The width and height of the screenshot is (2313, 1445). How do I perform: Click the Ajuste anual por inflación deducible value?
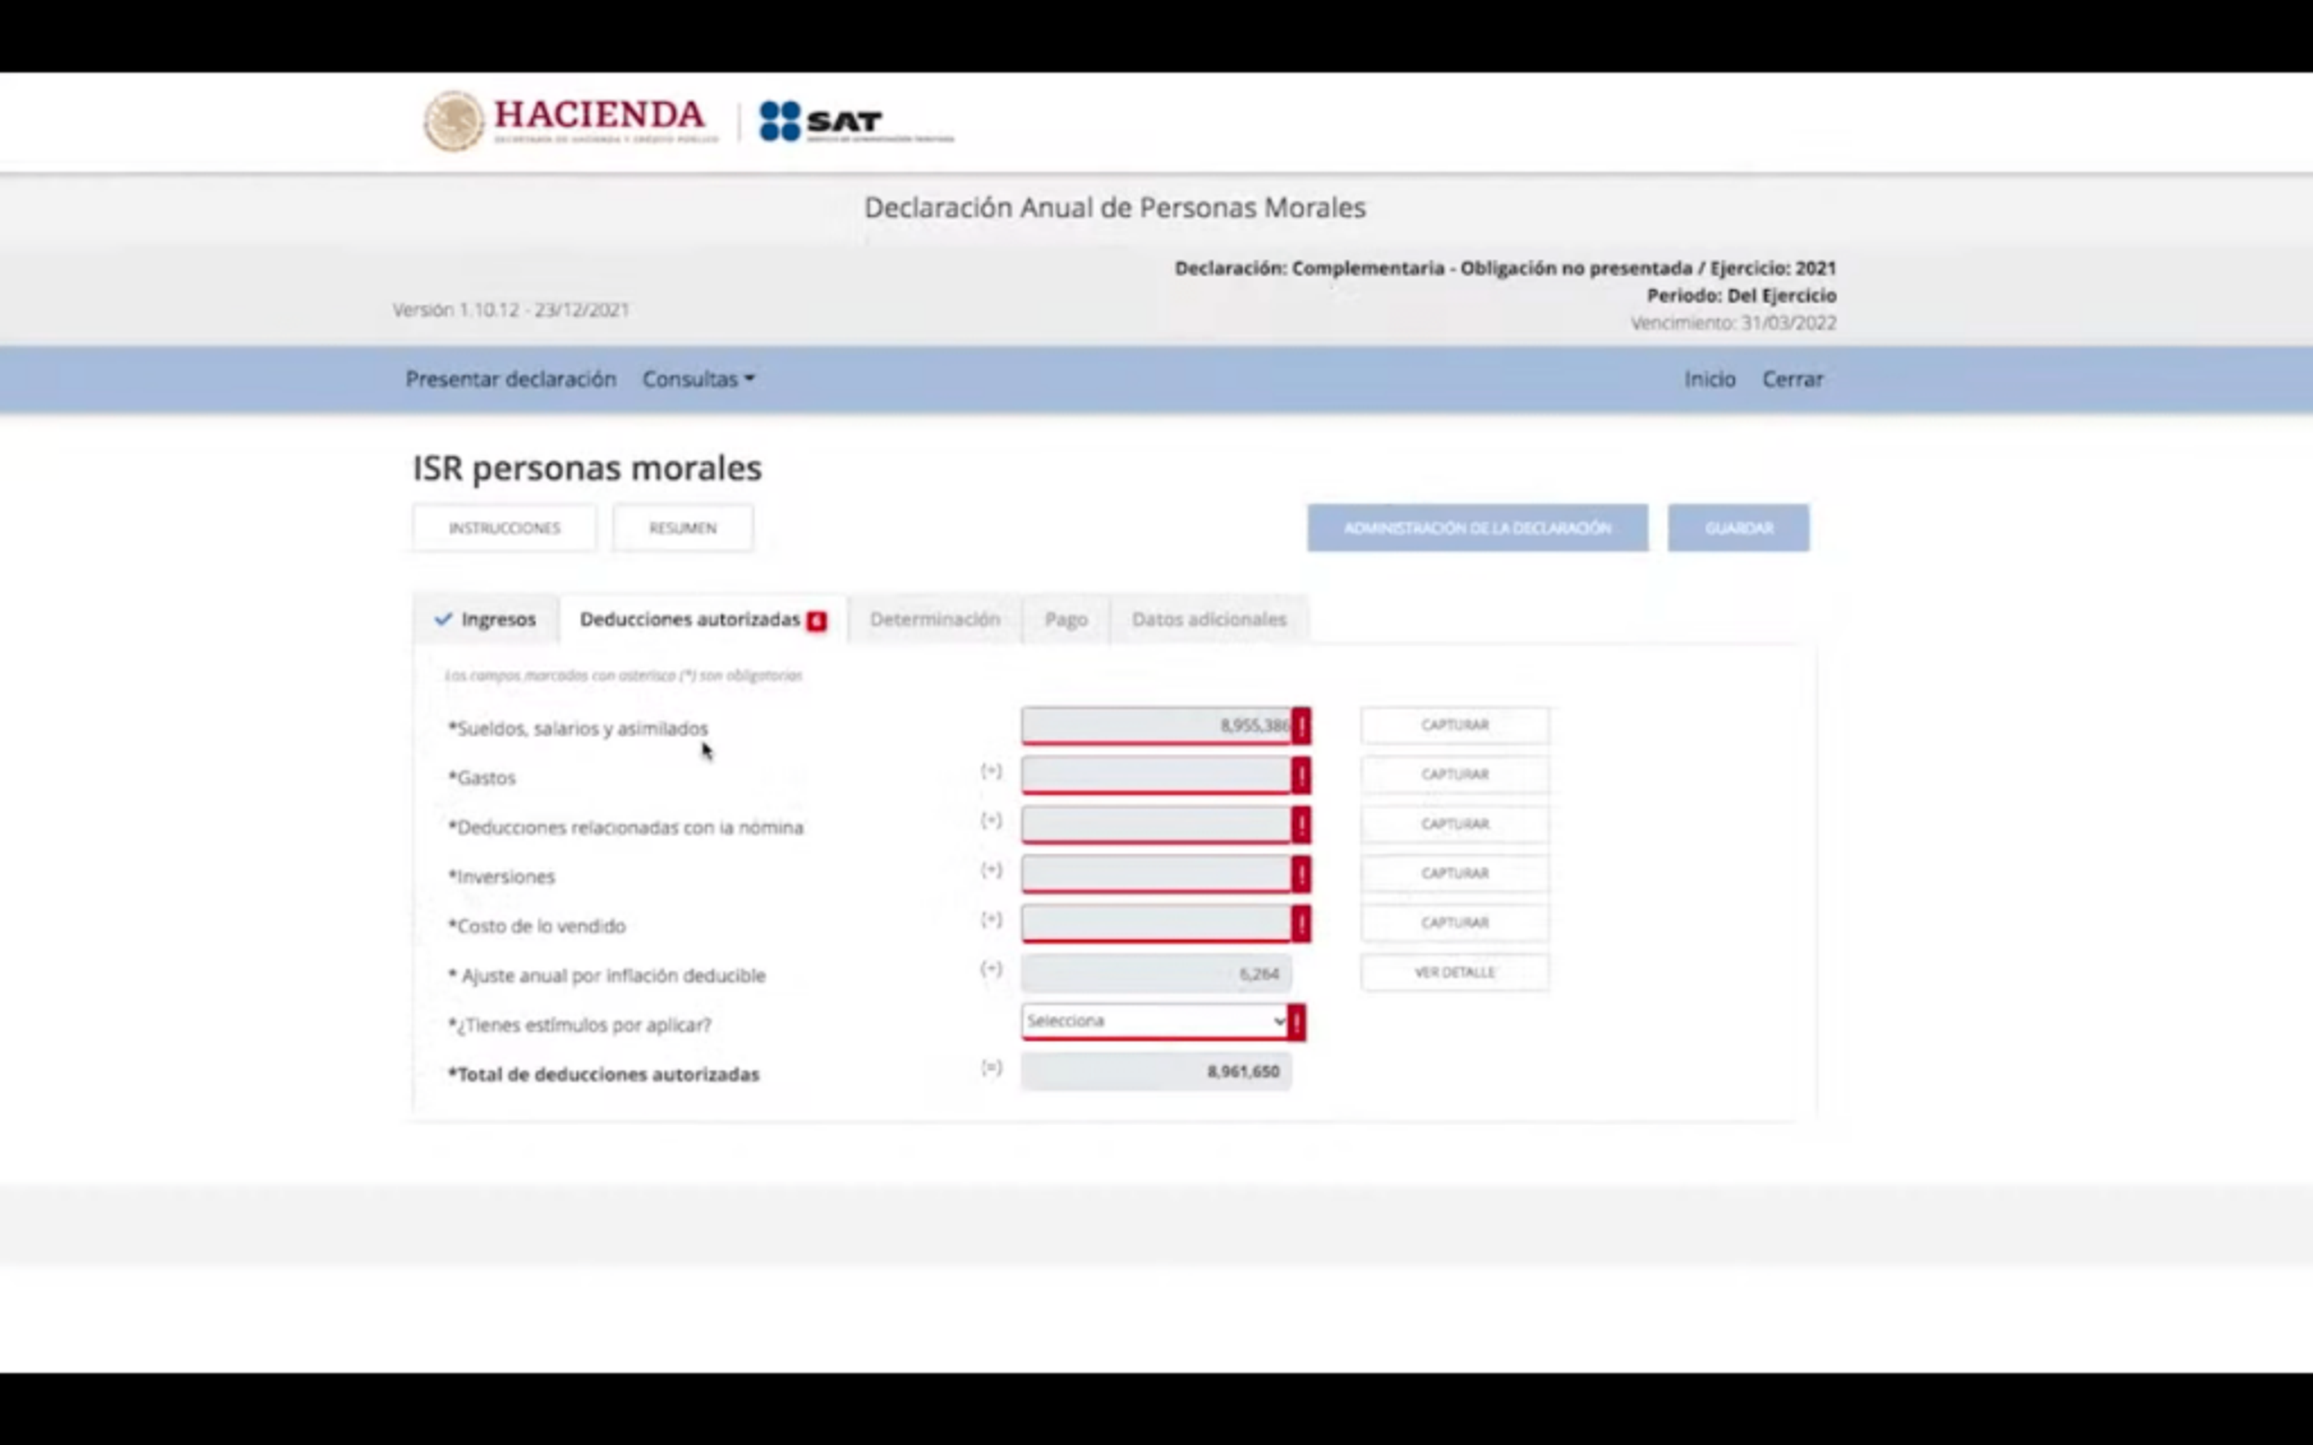tap(1156, 974)
